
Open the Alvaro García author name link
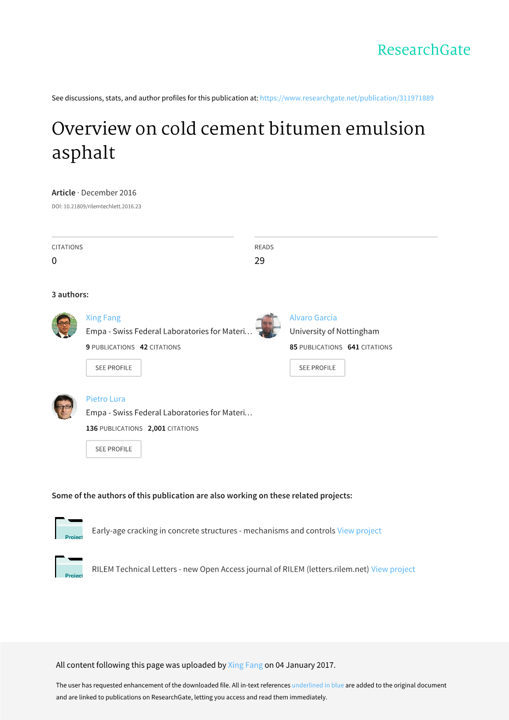point(313,318)
